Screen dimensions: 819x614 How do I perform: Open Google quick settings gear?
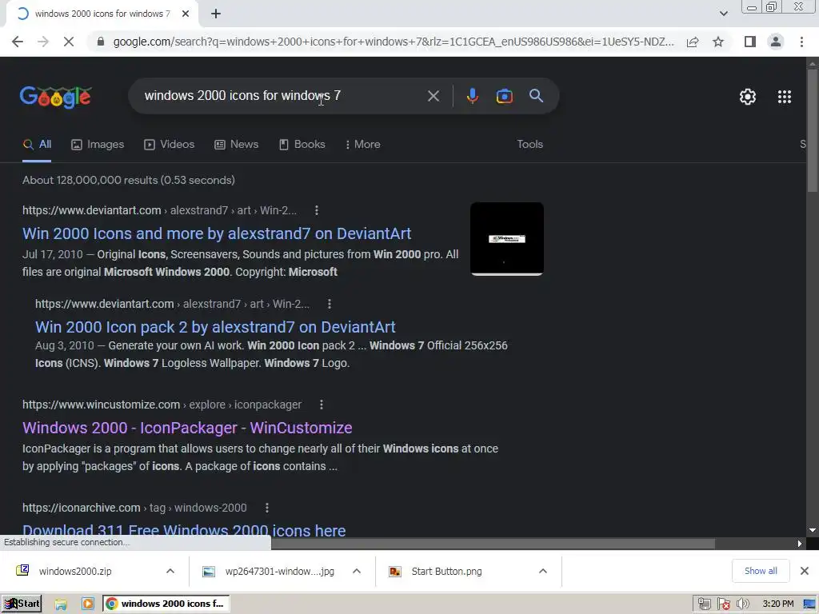748,97
